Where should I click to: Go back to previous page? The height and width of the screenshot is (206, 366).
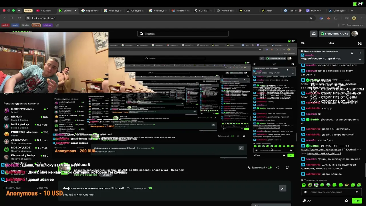tap(5, 18)
